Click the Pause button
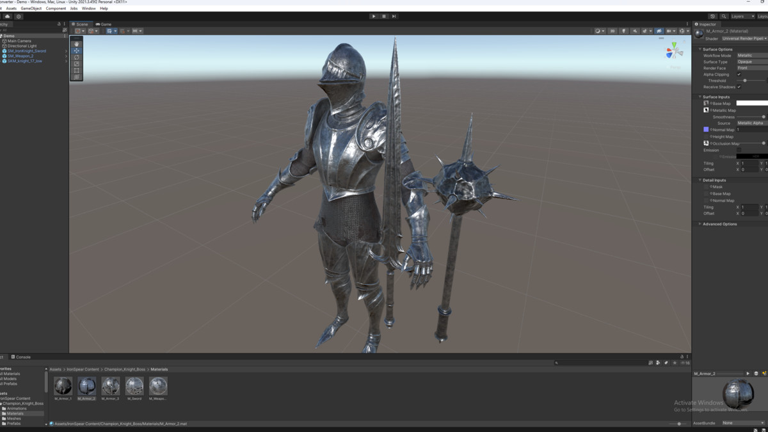This screenshot has height=432, width=768. [x=383, y=16]
